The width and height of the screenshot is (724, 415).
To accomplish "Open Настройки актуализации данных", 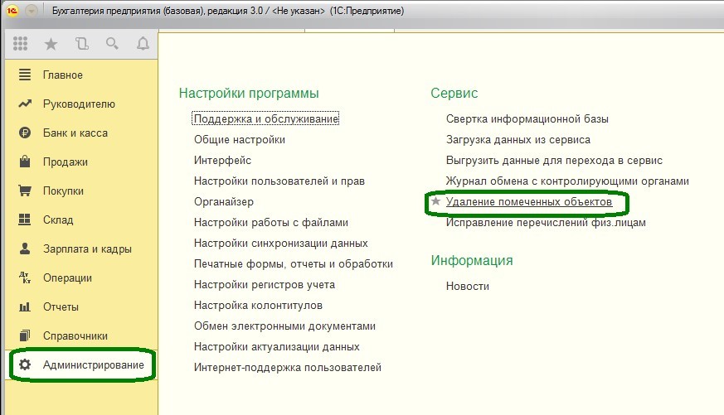I will coord(276,347).
